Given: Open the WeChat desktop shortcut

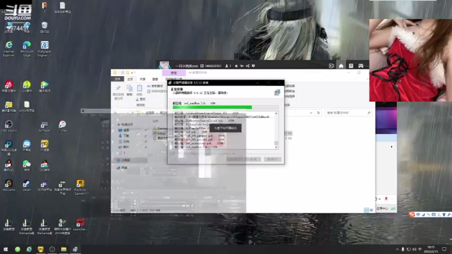Looking at the screenshot, I should (27, 165).
